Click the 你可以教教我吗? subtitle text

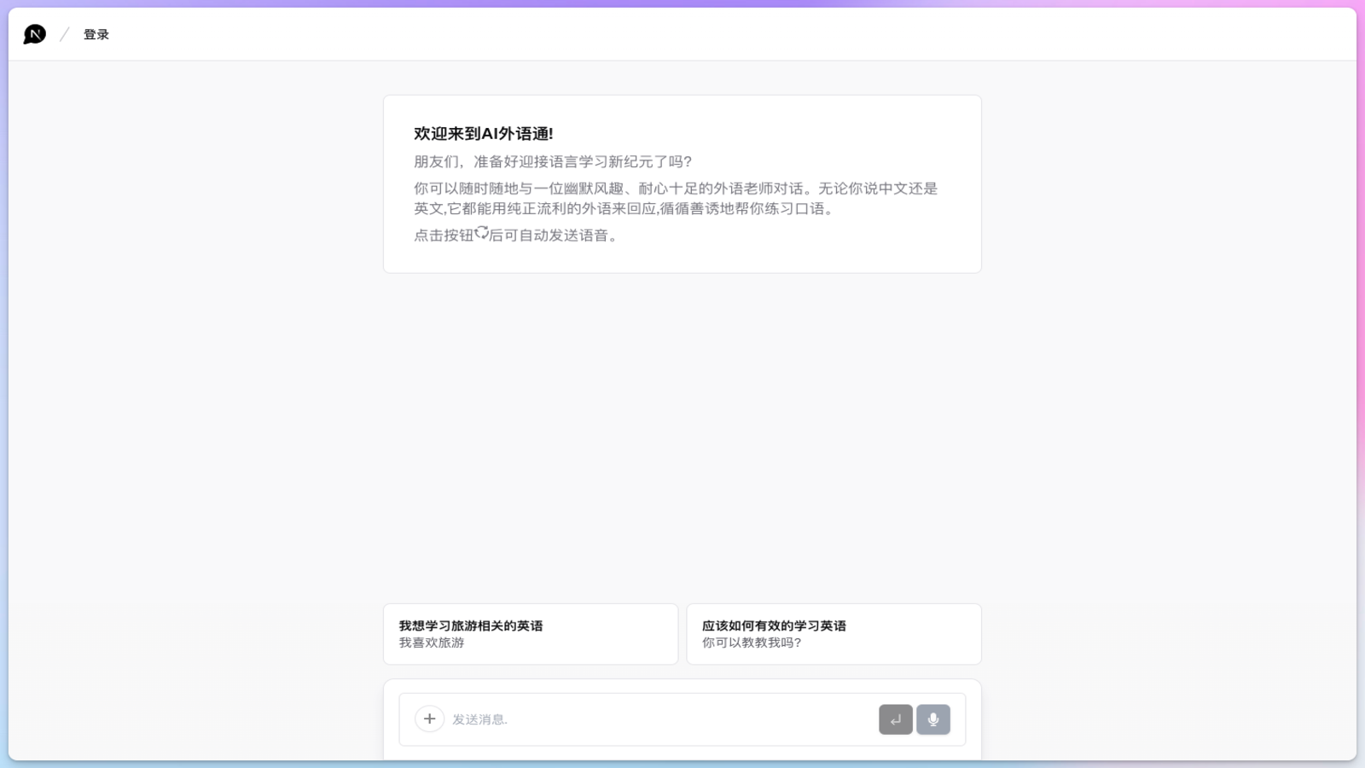point(752,643)
